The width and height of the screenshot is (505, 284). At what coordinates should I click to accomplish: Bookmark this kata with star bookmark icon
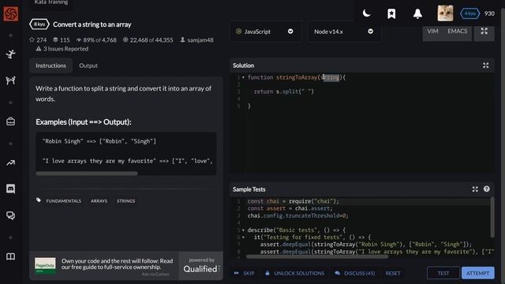pyautogui.click(x=391, y=13)
